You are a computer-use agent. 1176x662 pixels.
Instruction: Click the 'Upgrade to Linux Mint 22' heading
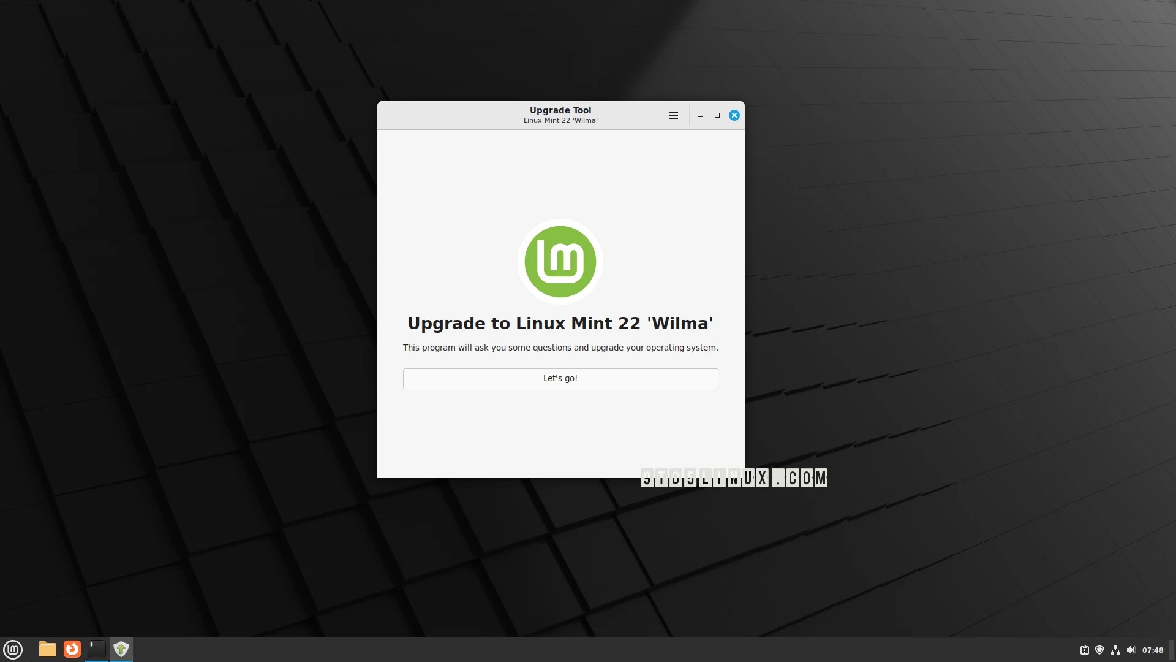(560, 323)
